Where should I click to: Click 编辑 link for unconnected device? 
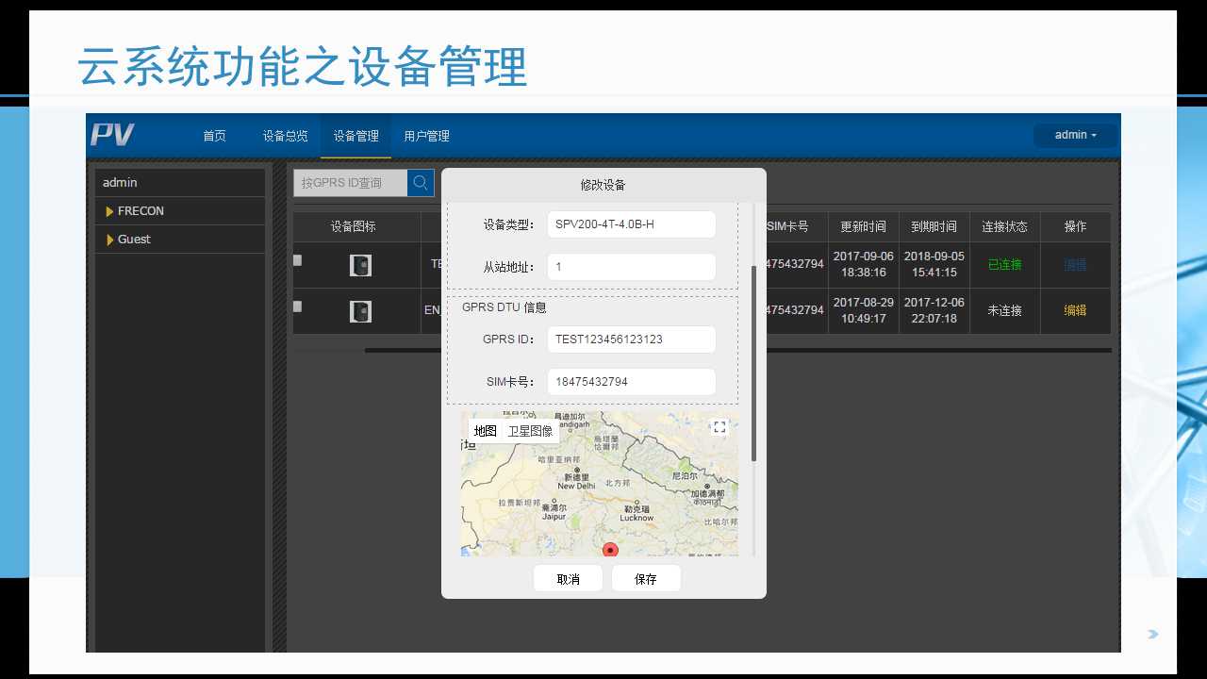(x=1075, y=310)
